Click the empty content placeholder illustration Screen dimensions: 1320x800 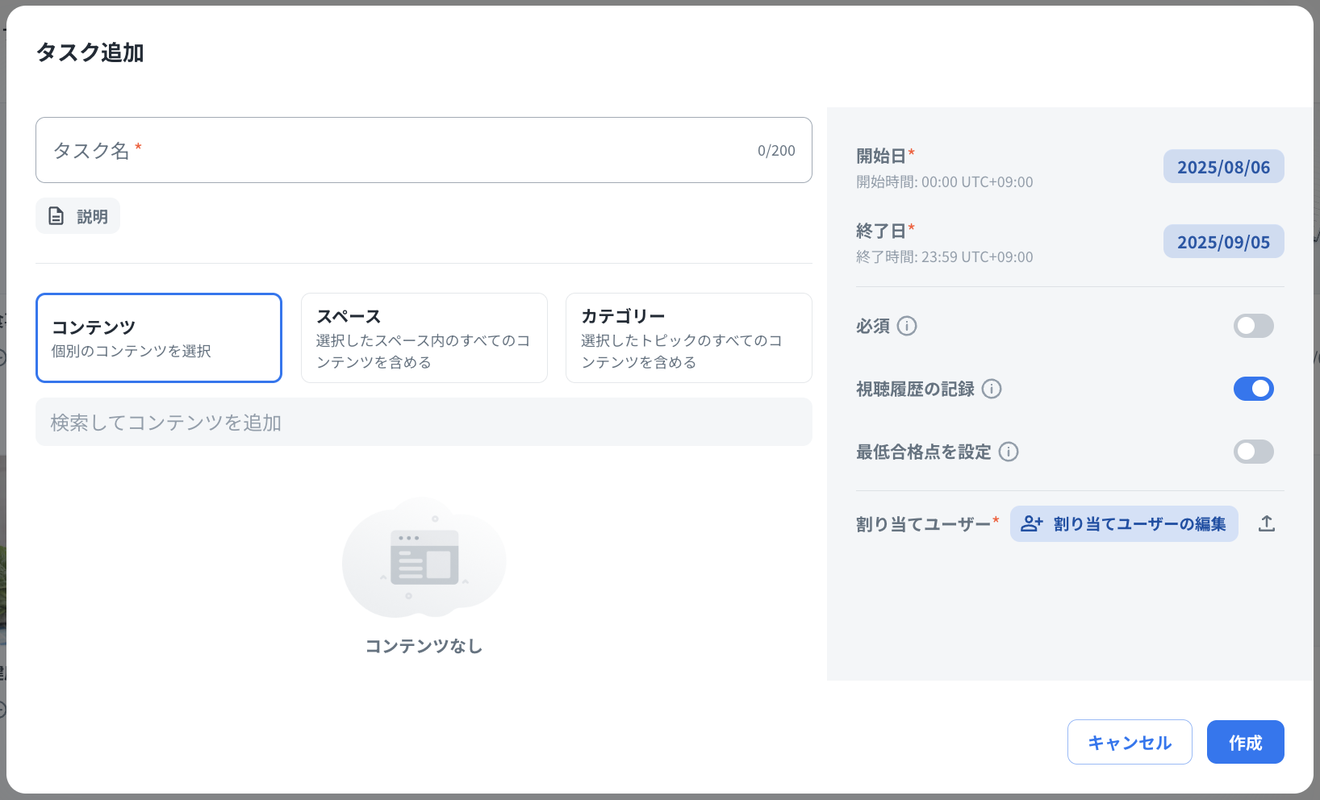pyautogui.click(x=424, y=559)
